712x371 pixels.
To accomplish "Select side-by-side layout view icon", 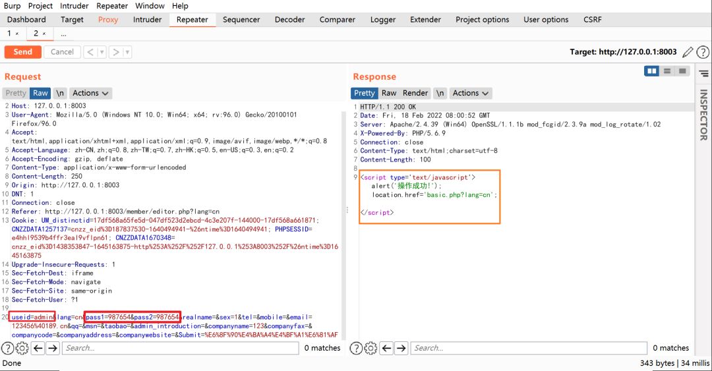I will click(x=651, y=71).
